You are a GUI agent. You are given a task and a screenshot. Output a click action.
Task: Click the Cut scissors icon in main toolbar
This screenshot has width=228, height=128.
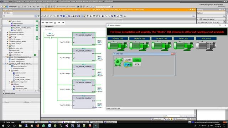(x=22, y=6)
